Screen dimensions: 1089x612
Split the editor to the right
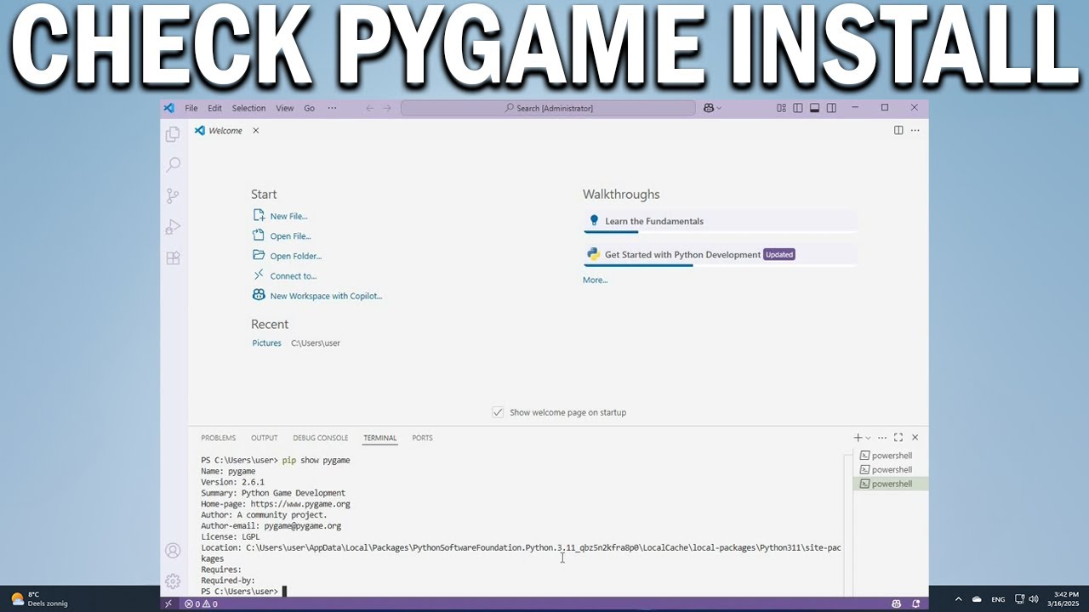click(x=898, y=130)
